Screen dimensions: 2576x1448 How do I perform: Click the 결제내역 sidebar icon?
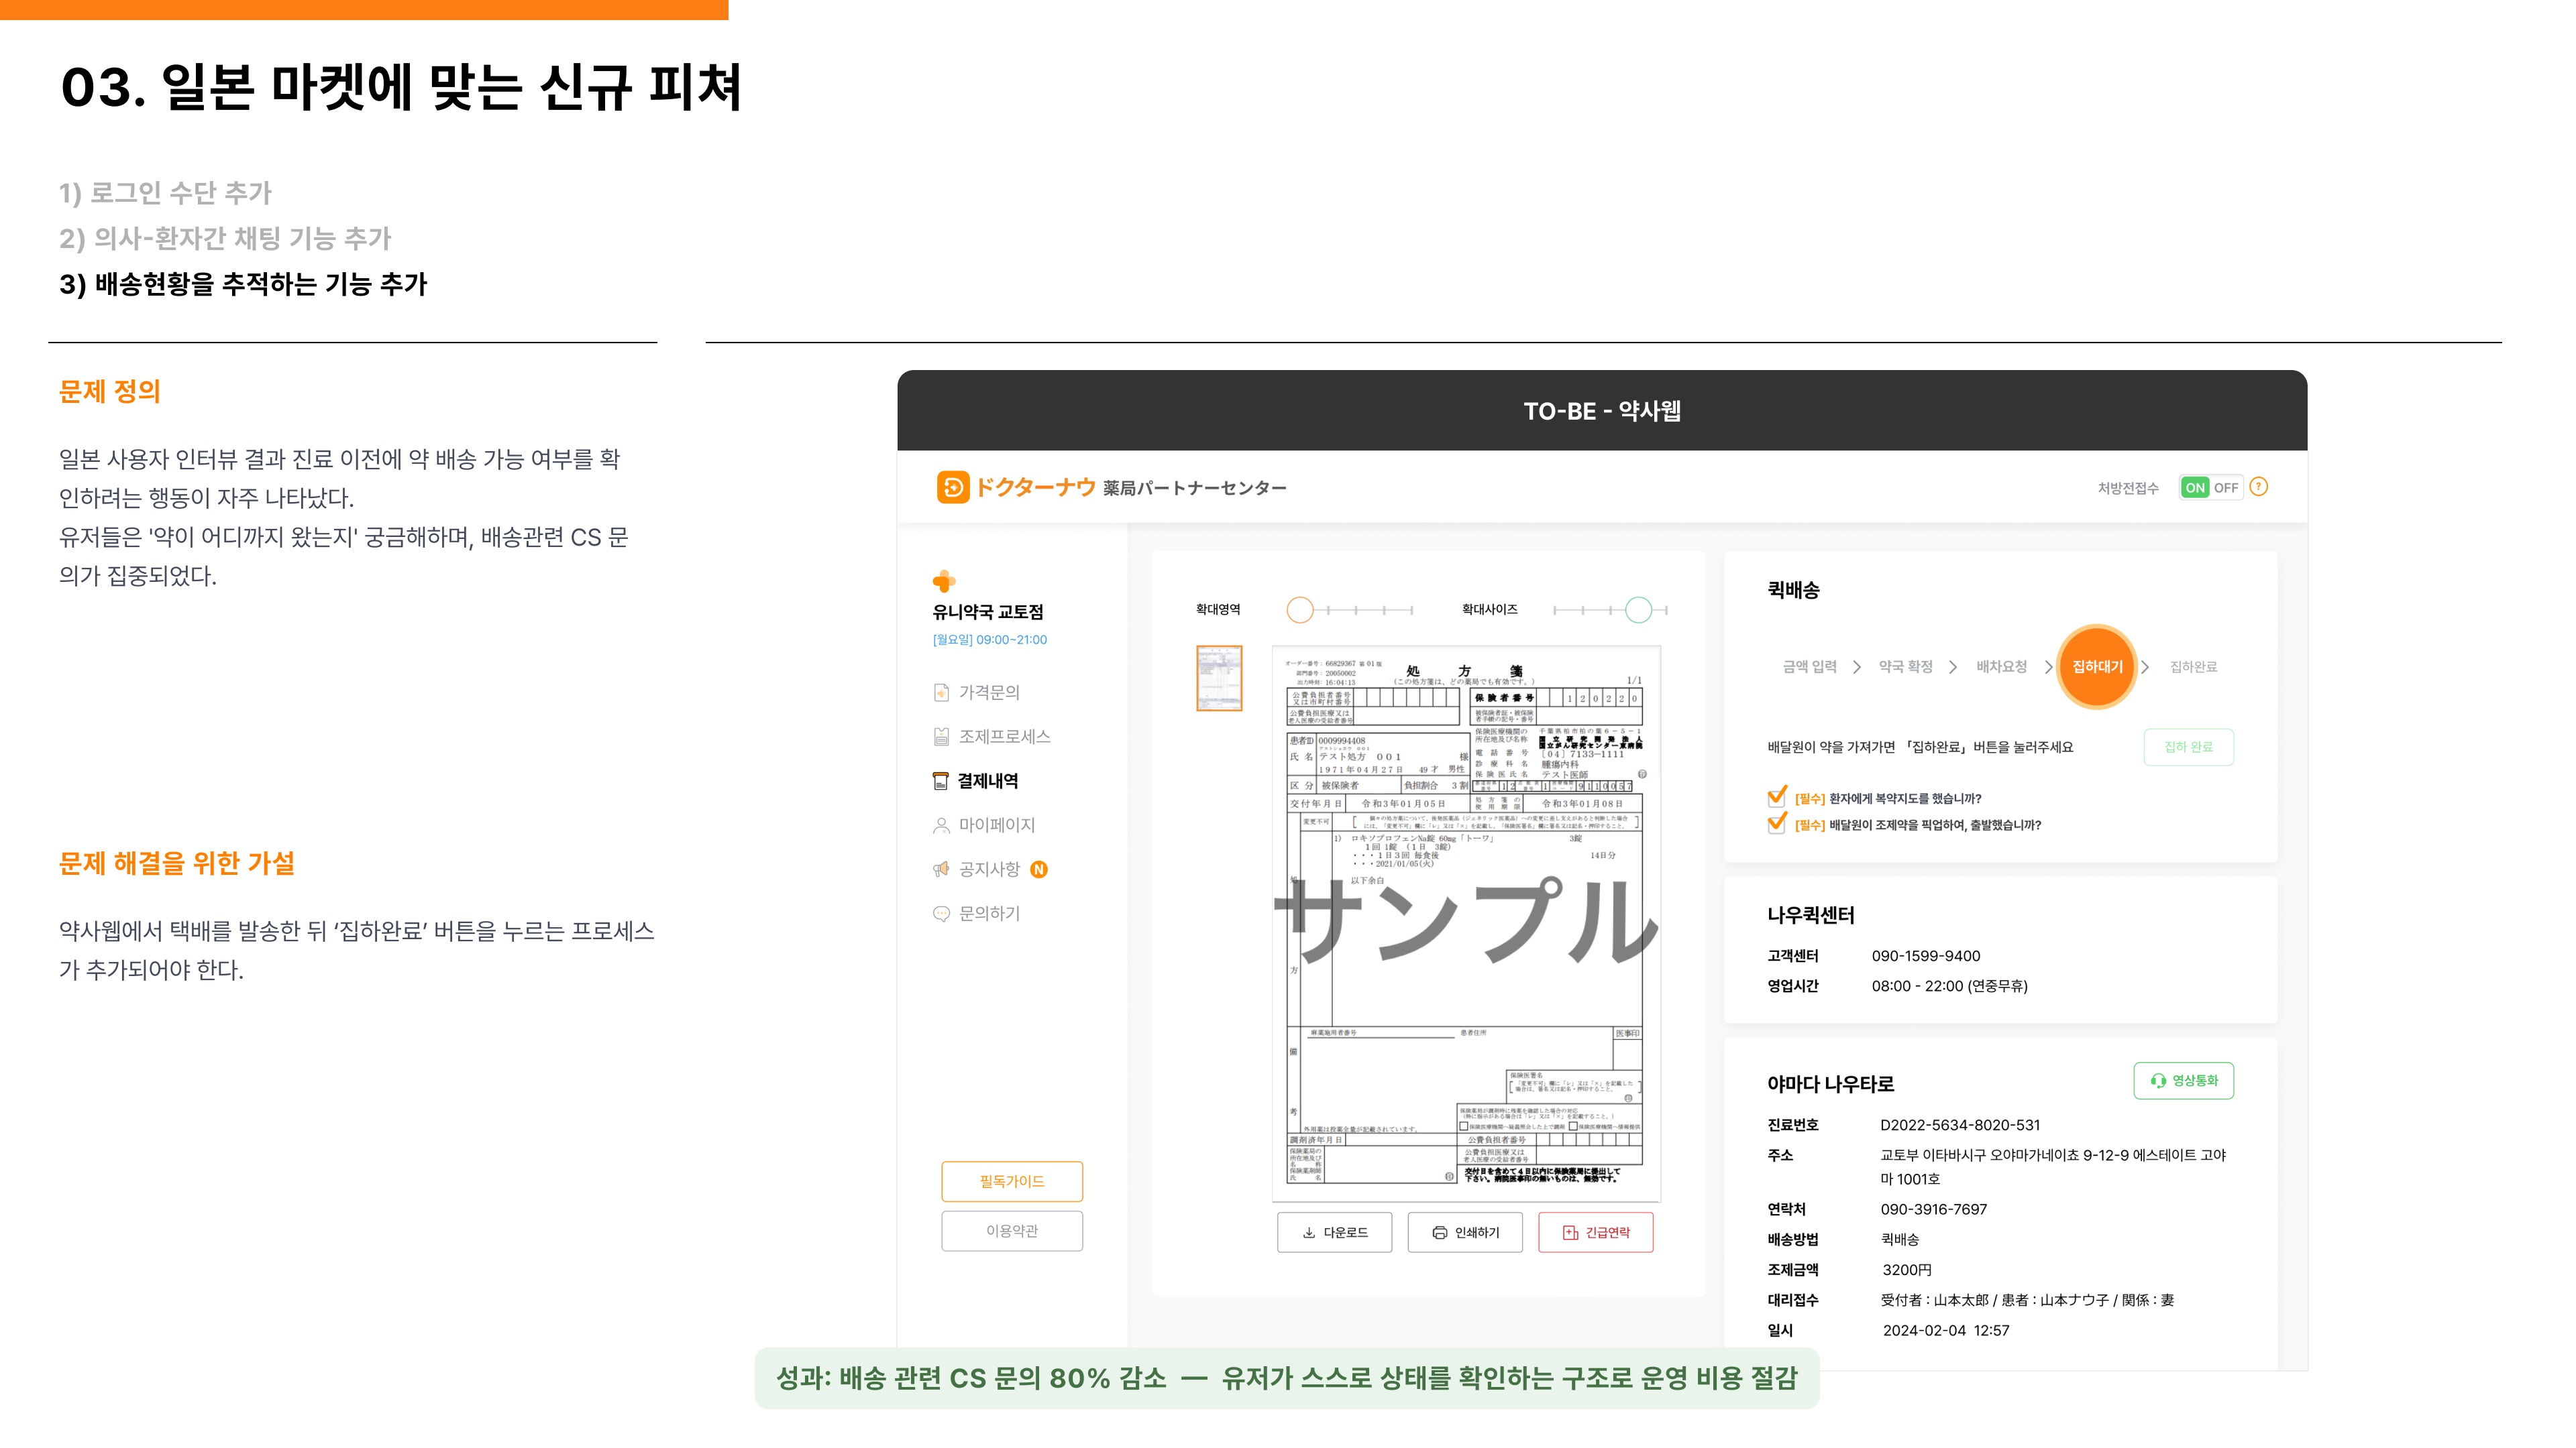940,780
